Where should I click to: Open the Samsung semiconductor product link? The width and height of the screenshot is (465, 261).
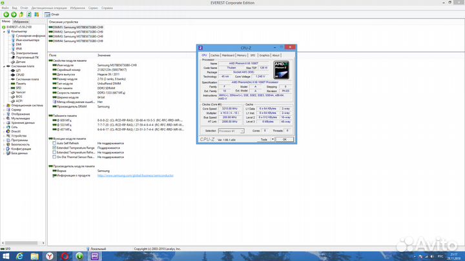click(x=135, y=175)
